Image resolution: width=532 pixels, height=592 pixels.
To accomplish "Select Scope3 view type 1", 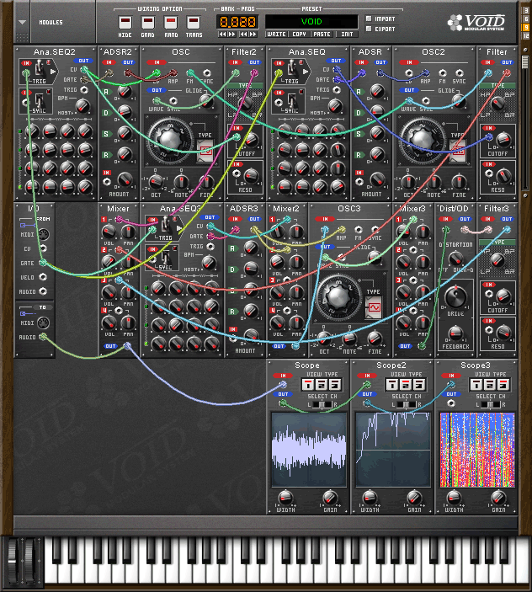I will coord(476,385).
